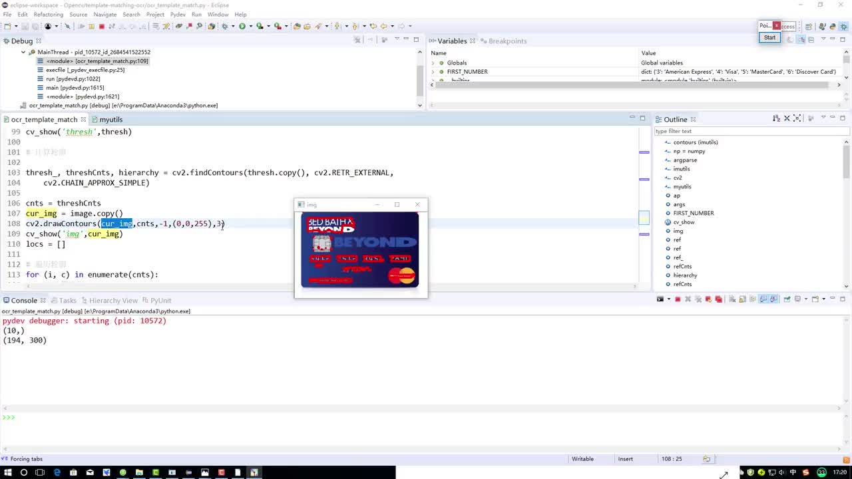This screenshot has height=479, width=852.
Task: Click Collapse All icon in Variables view
Action: click(x=811, y=39)
